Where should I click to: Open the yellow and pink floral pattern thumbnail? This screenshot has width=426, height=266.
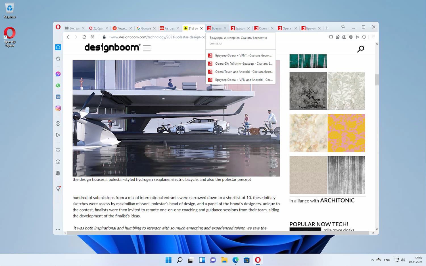point(346,133)
